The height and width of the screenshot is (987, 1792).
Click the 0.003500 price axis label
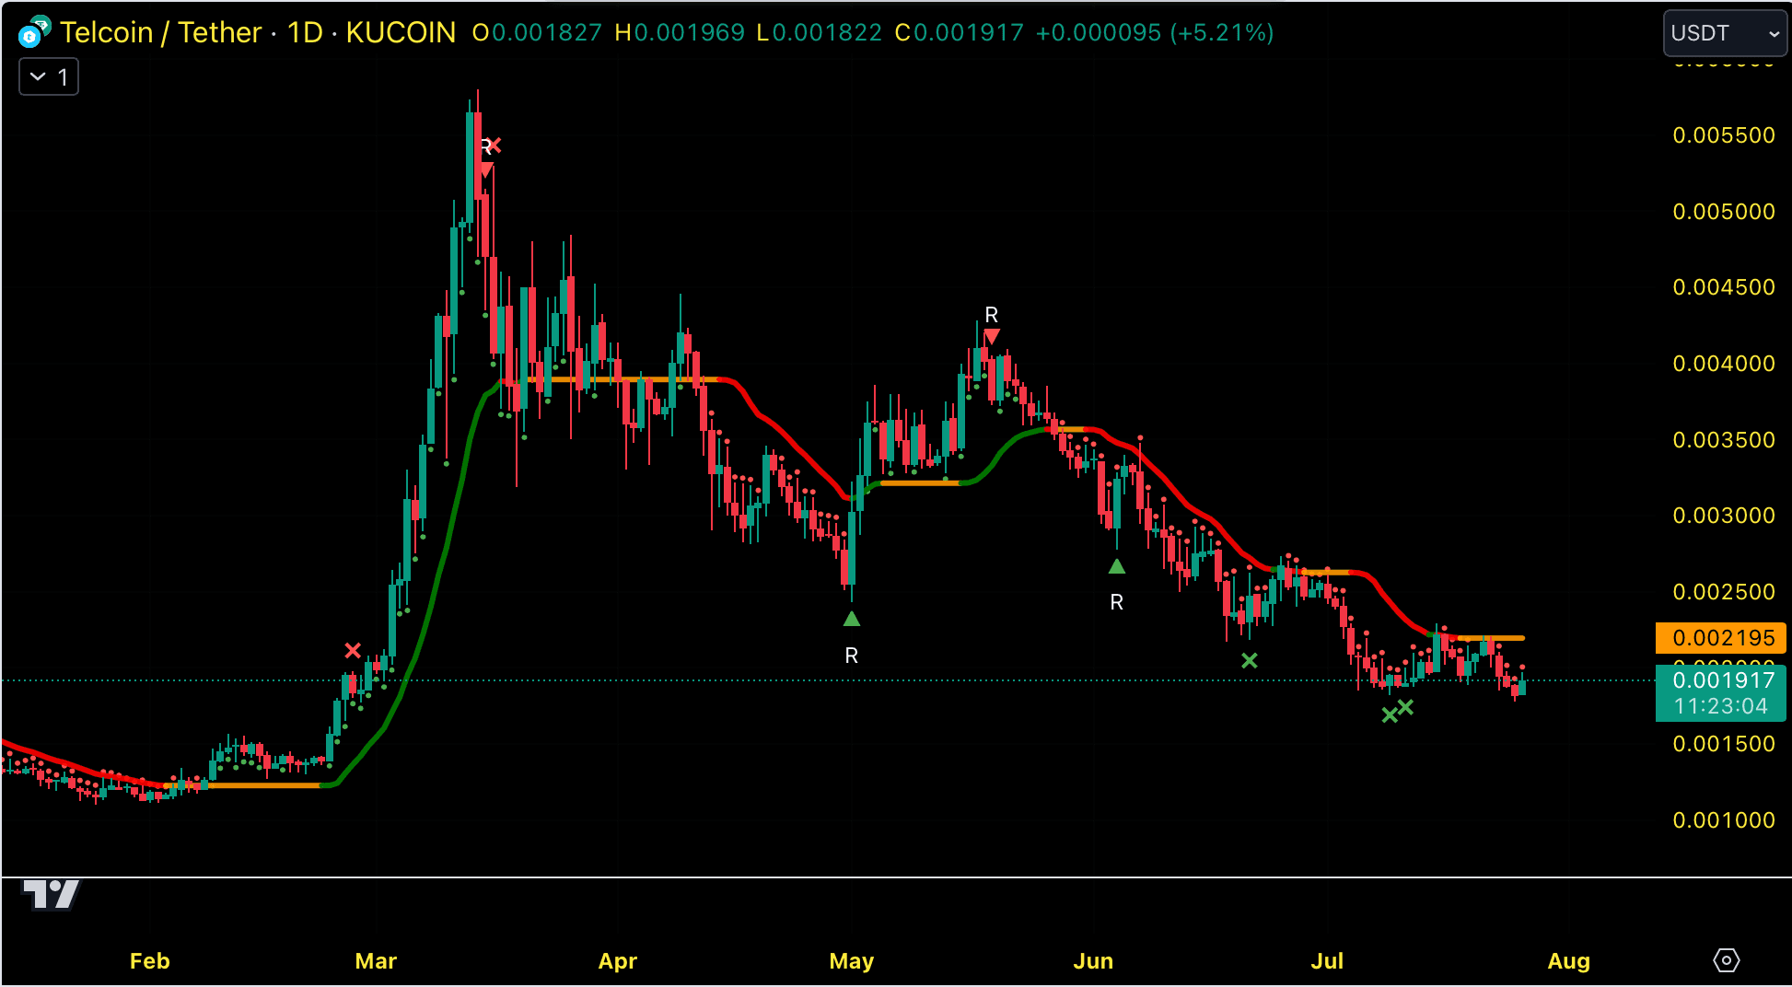point(1724,440)
